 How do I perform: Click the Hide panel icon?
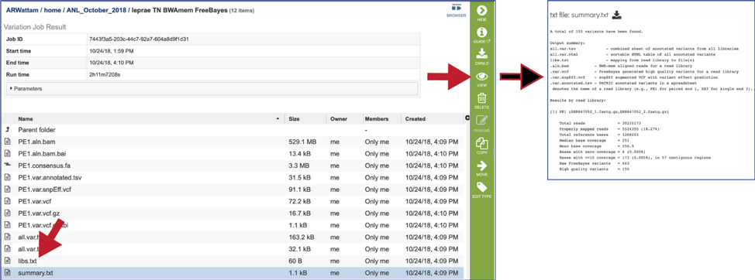click(481, 11)
